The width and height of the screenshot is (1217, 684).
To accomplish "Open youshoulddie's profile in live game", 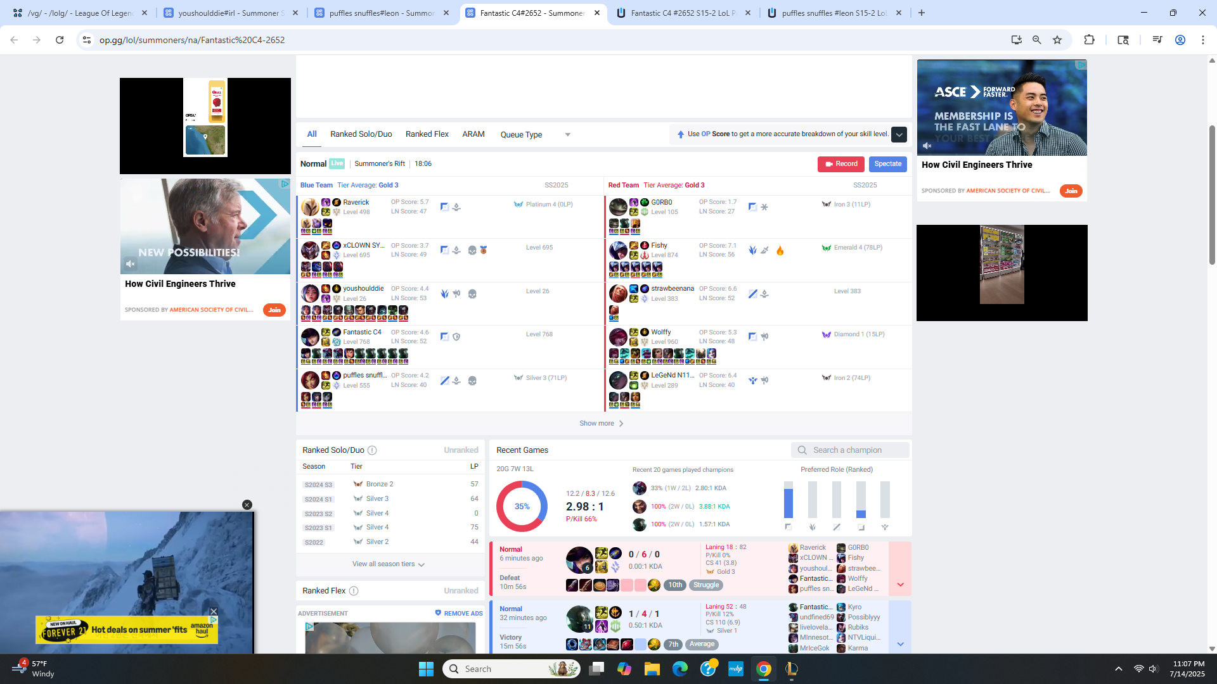I will pos(363,289).
